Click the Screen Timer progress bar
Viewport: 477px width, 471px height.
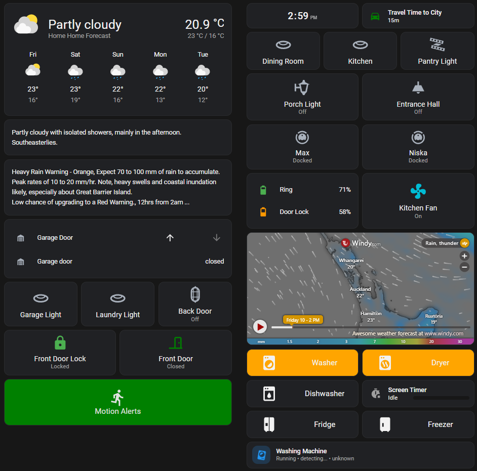click(441, 398)
